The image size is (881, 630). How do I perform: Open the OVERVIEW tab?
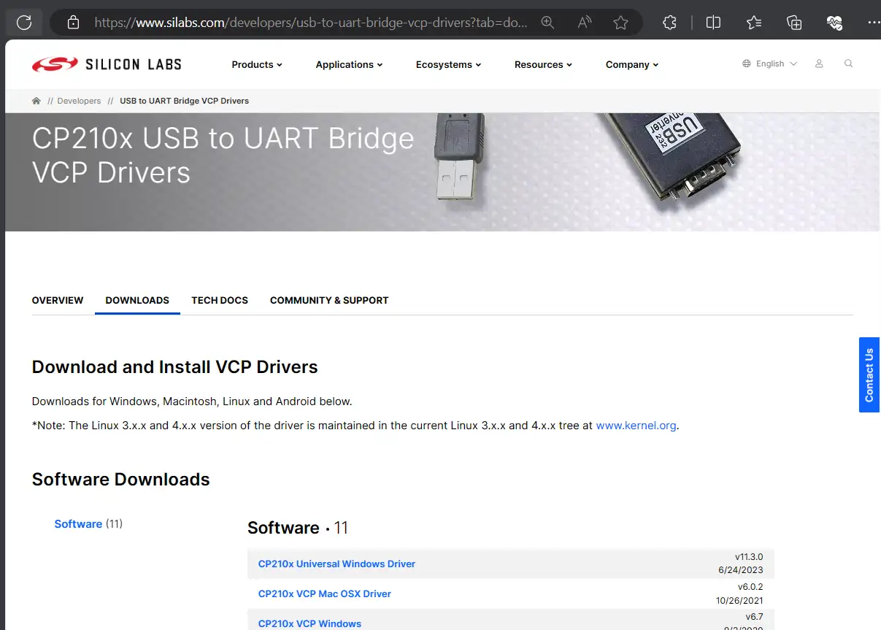click(58, 300)
